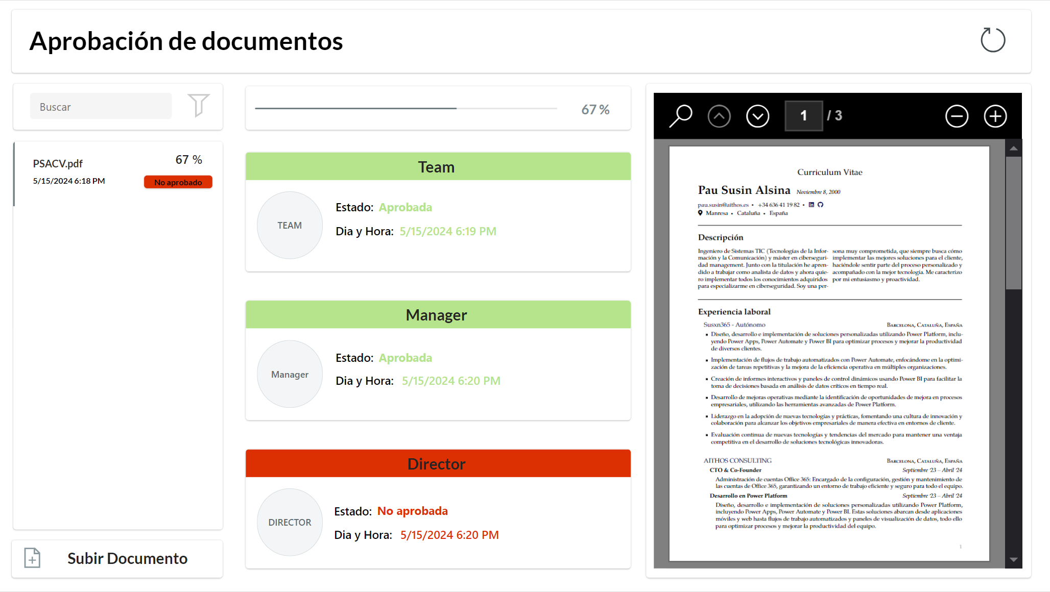Click the No aprobado status badge
Image resolution: width=1050 pixels, height=592 pixels.
point(178,182)
